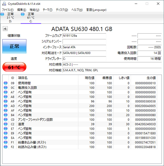Open the 編集(E) menu
Image resolution: width=164 pixels, height=166 pixels.
pyautogui.click(x=22, y=10)
